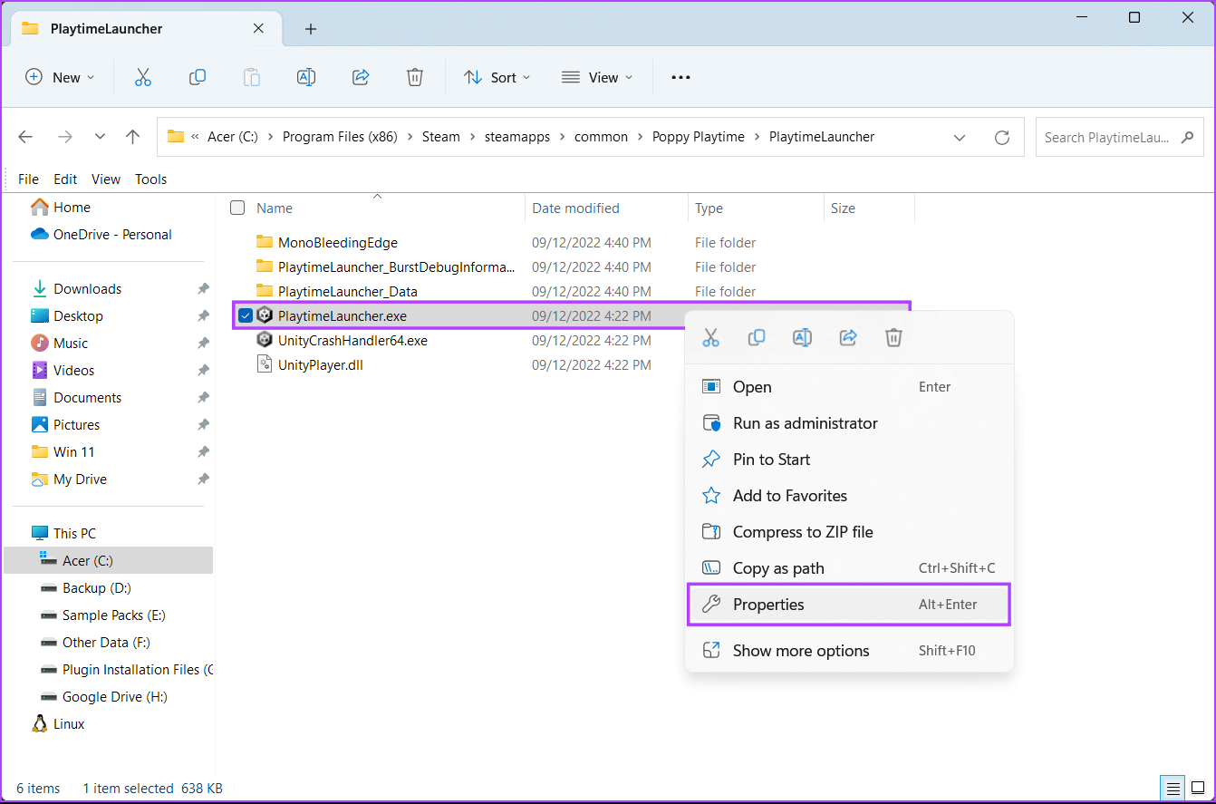Screen dimensions: 1216x804
Task: Open a new tab with plus button
Action: click(311, 29)
